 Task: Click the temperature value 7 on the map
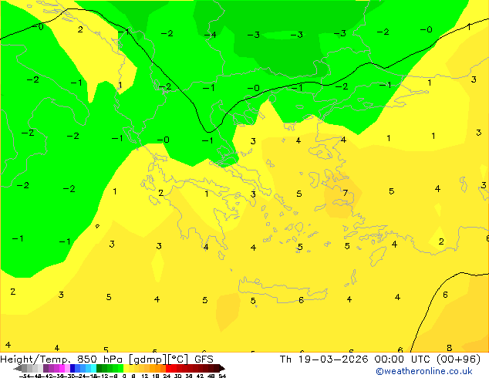pyautogui.click(x=345, y=193)
